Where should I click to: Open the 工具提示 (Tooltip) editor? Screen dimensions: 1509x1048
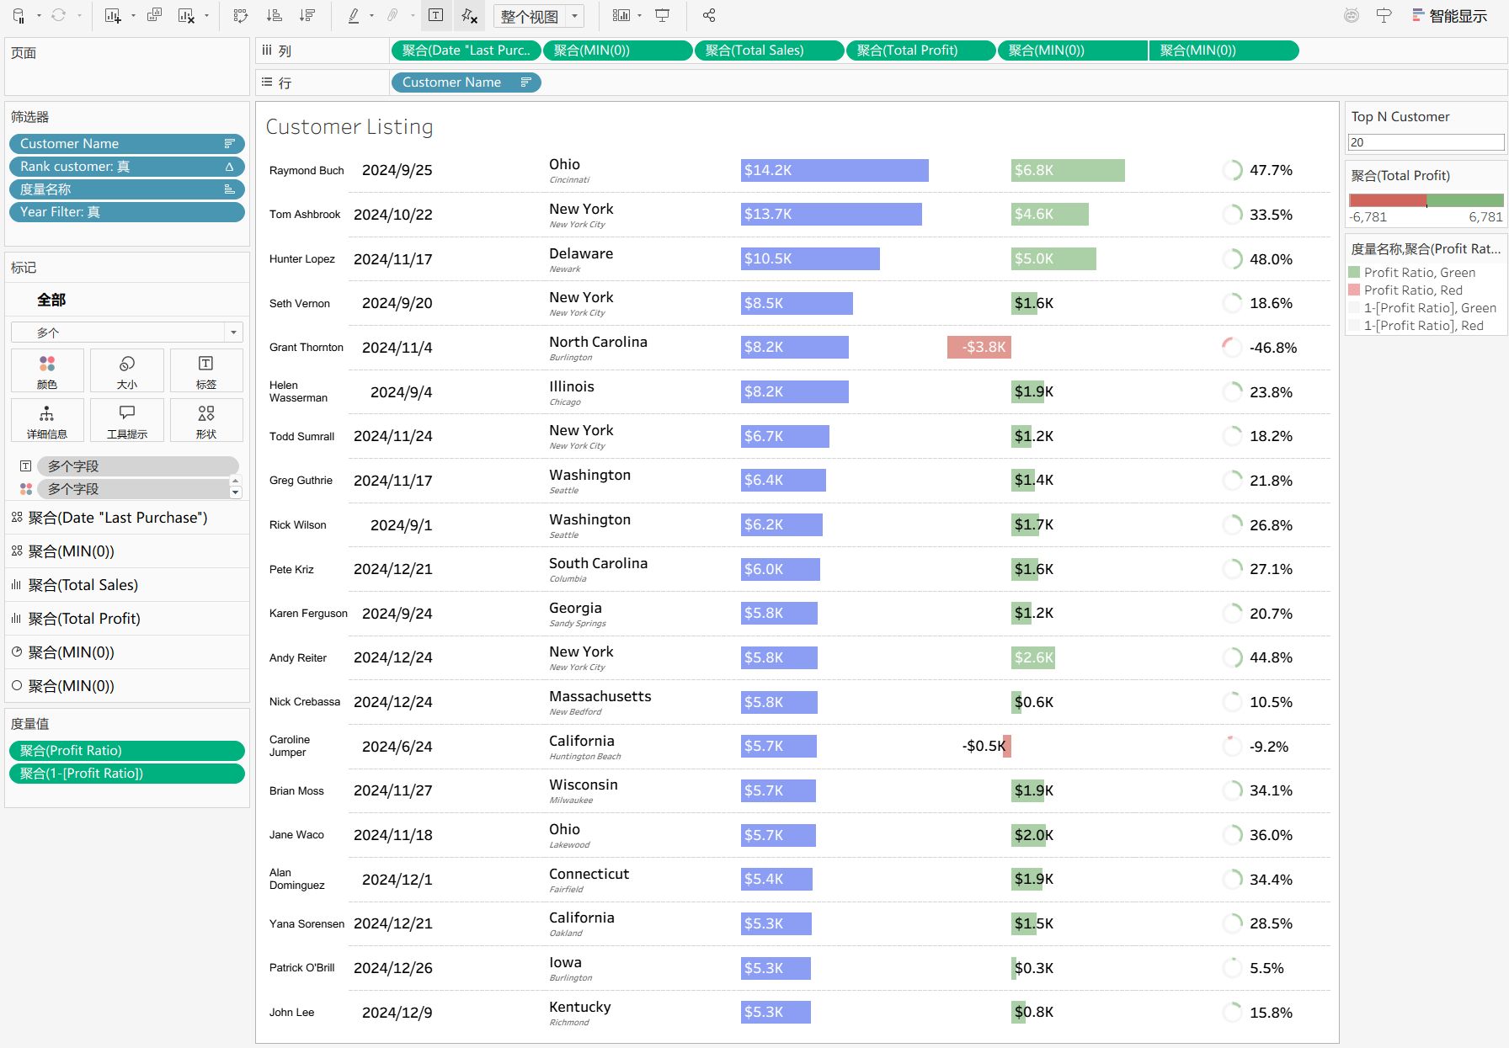tap(126, 419)
